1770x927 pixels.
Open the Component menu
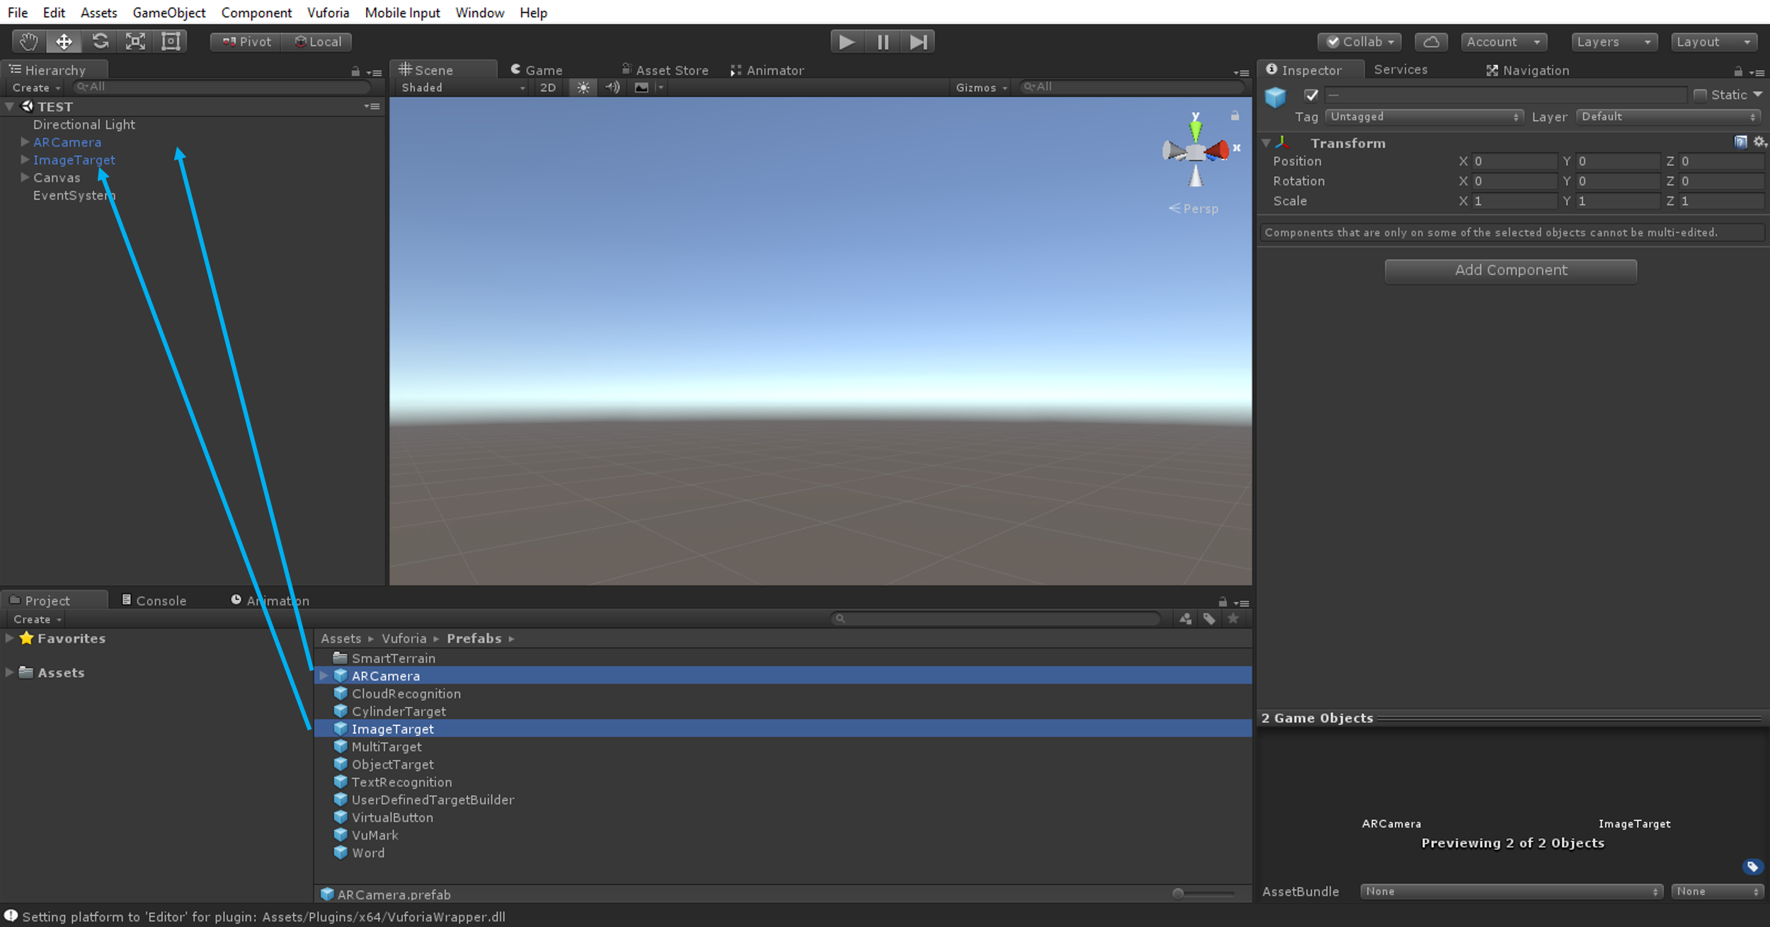point(256,13)
